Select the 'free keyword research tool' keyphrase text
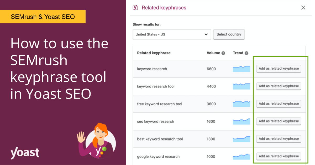 click(x=160, y=104)
